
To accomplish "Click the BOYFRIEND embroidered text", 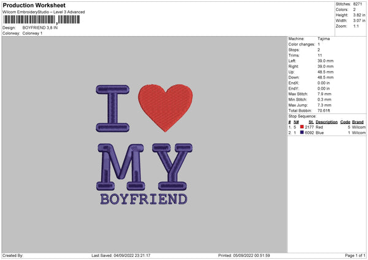I will coord(144,199).
